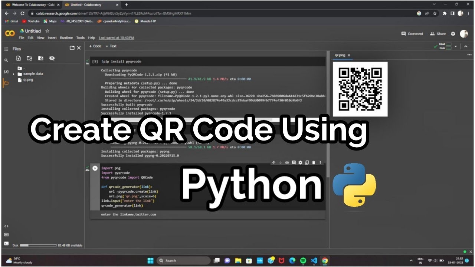This screenshot has height=267, width=475.
Task: Add a new Text cell
Action: click(x=111, y=46)
